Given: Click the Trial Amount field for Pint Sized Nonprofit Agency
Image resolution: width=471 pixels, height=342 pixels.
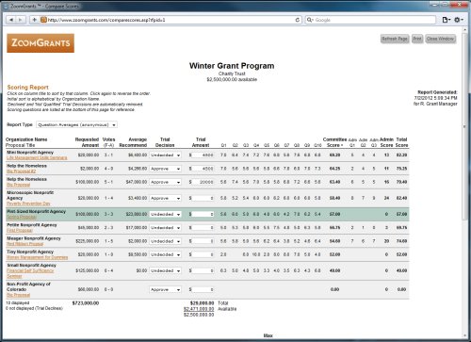Looking at the screenshot, I should (203, 214).
